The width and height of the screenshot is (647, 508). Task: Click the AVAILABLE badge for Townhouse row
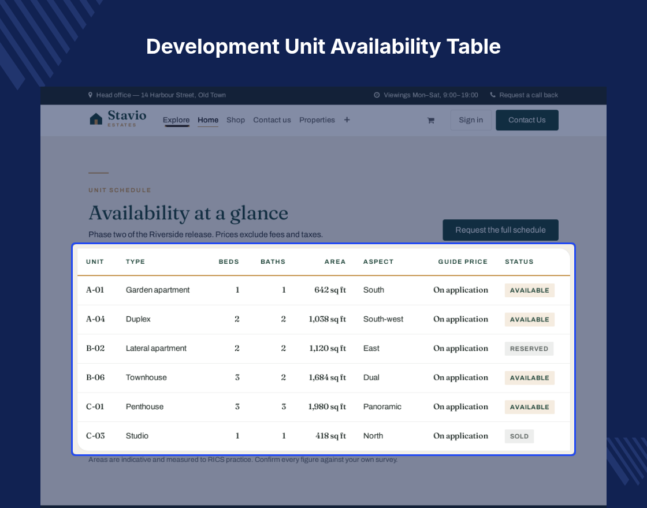pyautogui.click(x=529, y=378)
